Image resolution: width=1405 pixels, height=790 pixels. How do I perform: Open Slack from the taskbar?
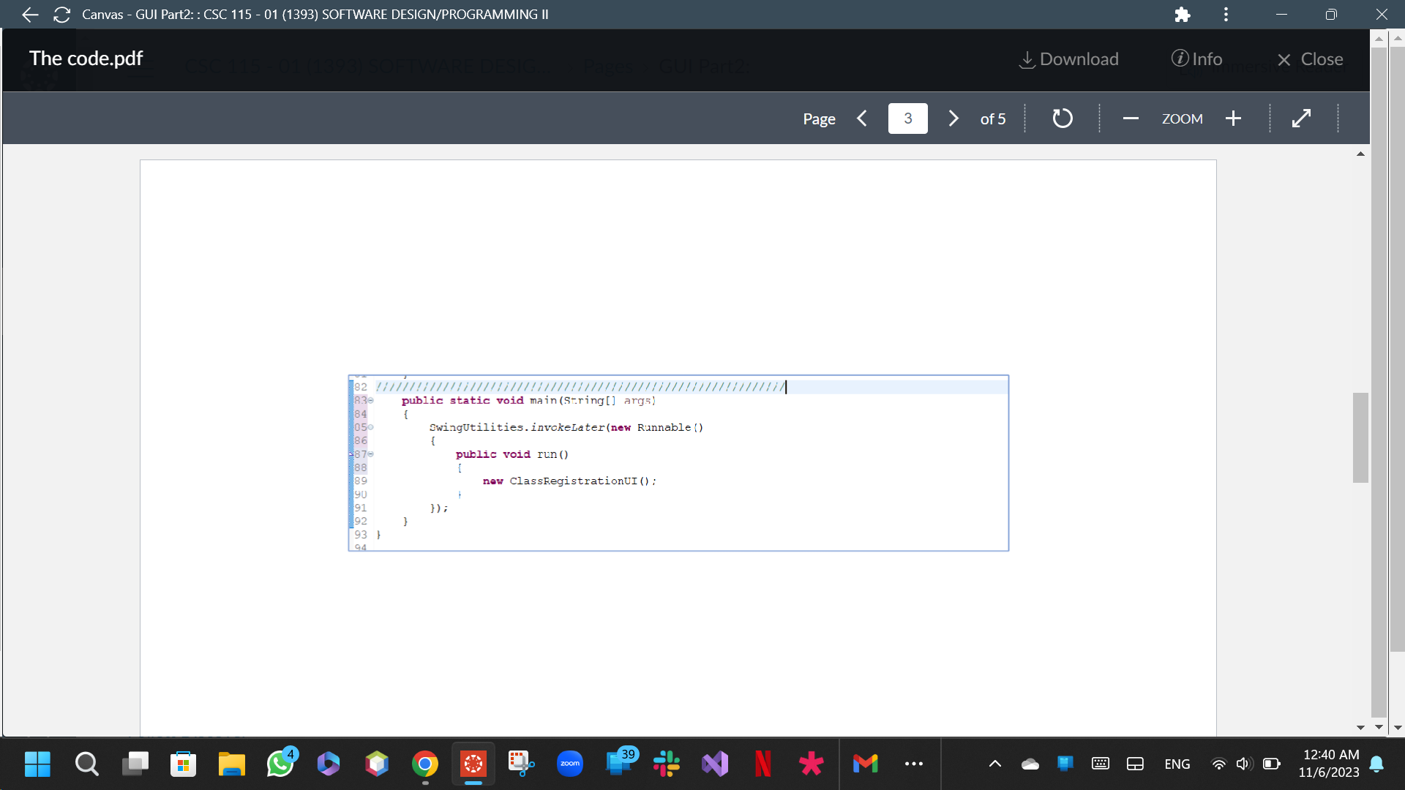pos(667,763)
